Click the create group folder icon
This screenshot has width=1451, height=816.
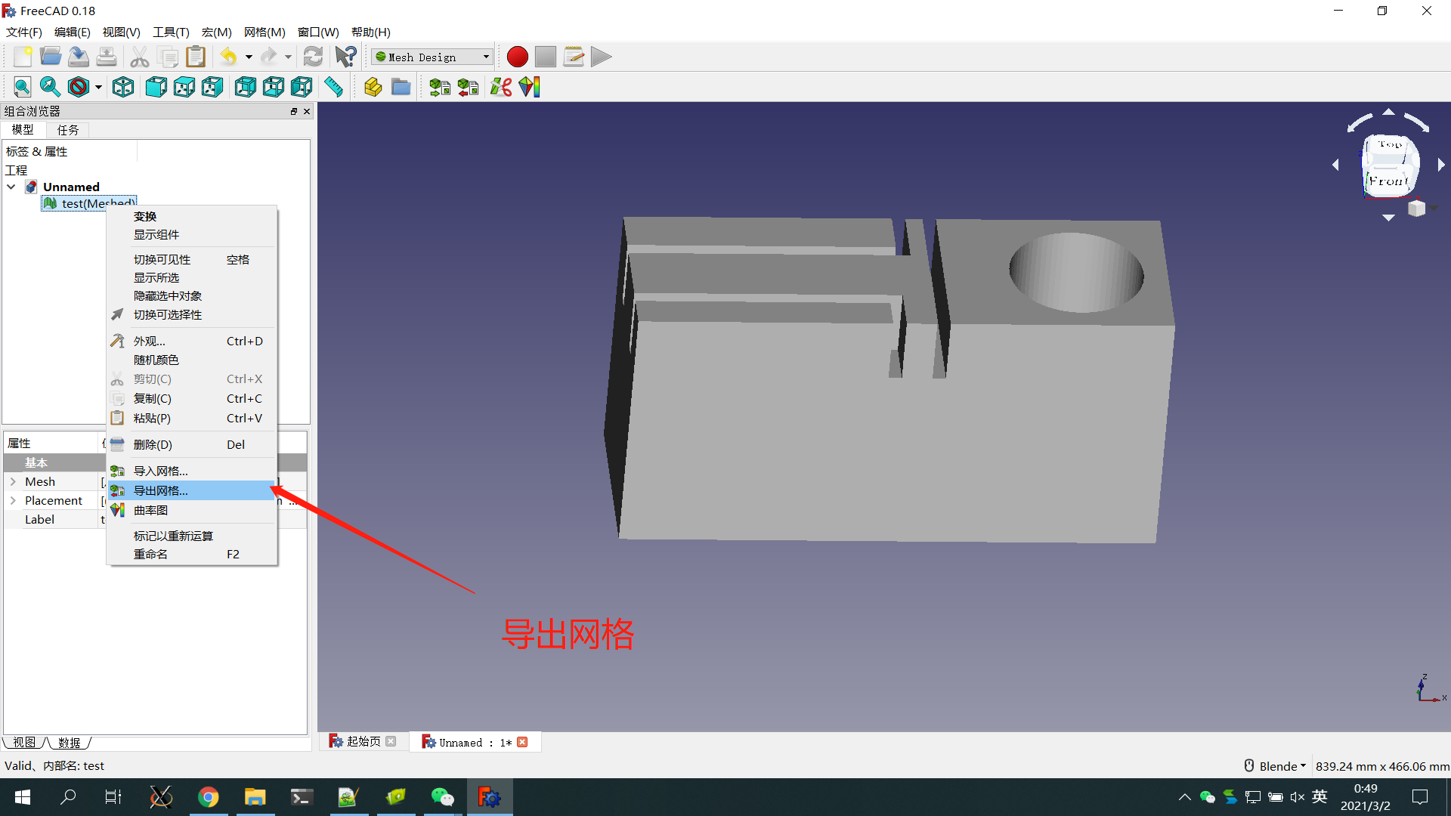tap(401, 87)
